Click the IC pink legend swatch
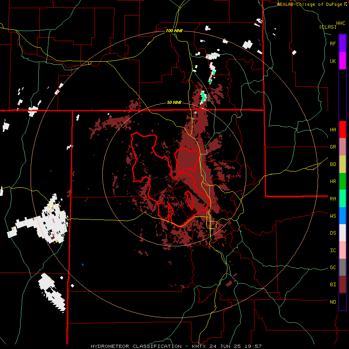 click(x=342, y=250)
